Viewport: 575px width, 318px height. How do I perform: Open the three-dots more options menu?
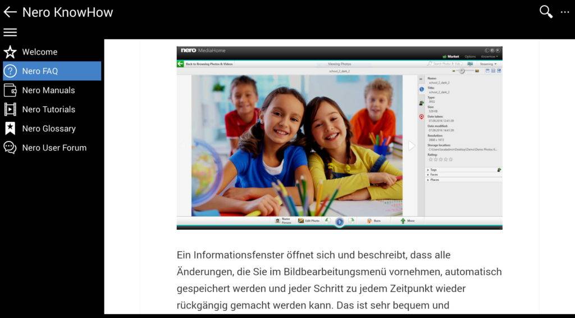tap(565, 12)
